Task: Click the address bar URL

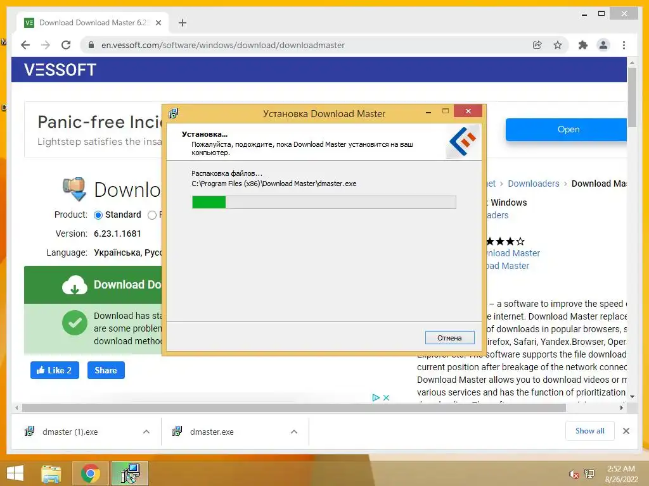Action: pyautogui.click(x=222, y=45)
